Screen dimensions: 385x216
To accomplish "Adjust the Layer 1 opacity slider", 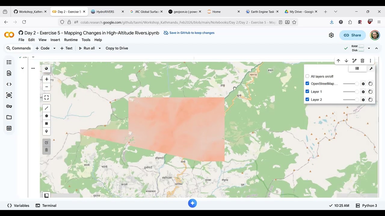I will click(x=351, y=92).
